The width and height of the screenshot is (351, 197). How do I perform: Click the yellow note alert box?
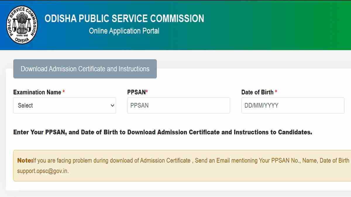(182, 165)
